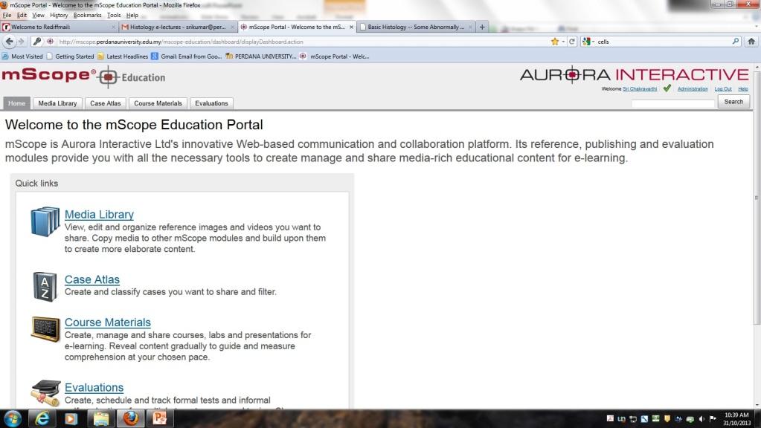The image size is (761, 428).
Task: Open the Administration link
Action: (693, 88)
